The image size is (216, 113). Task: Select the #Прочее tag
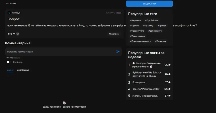[x=135, y=26]
